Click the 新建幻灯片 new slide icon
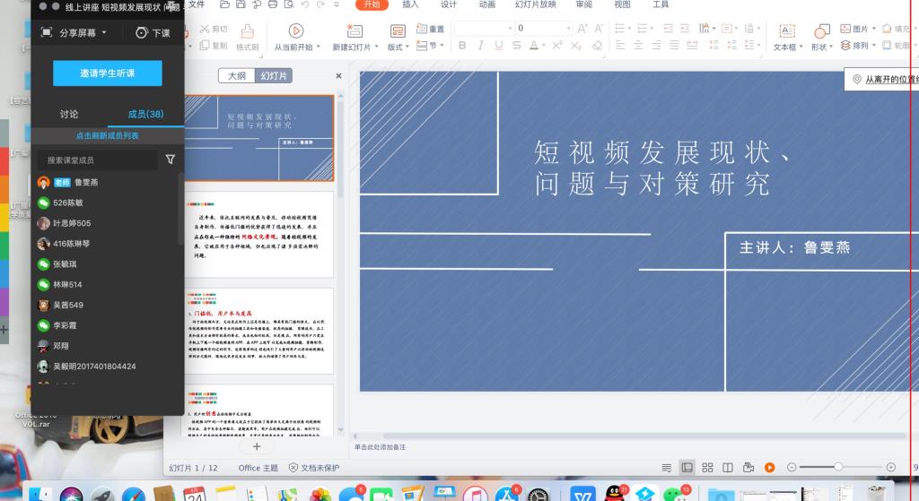The height and width of the screenshot is (501, 919). [x=354, y=30]
